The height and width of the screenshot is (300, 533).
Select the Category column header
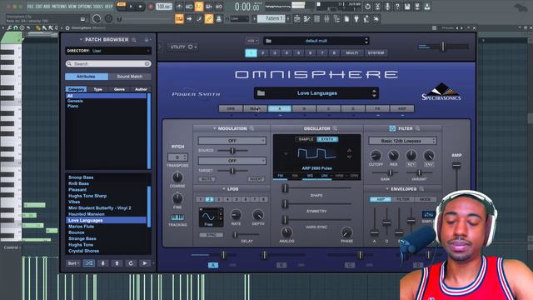coord(76,89)
